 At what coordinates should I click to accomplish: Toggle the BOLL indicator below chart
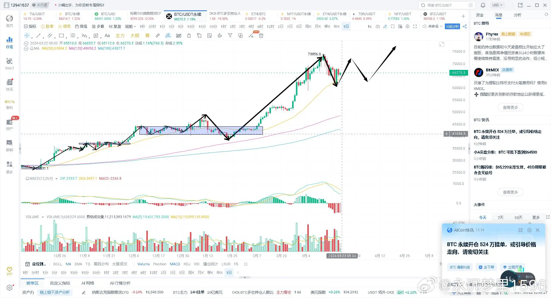pos(58,264)
